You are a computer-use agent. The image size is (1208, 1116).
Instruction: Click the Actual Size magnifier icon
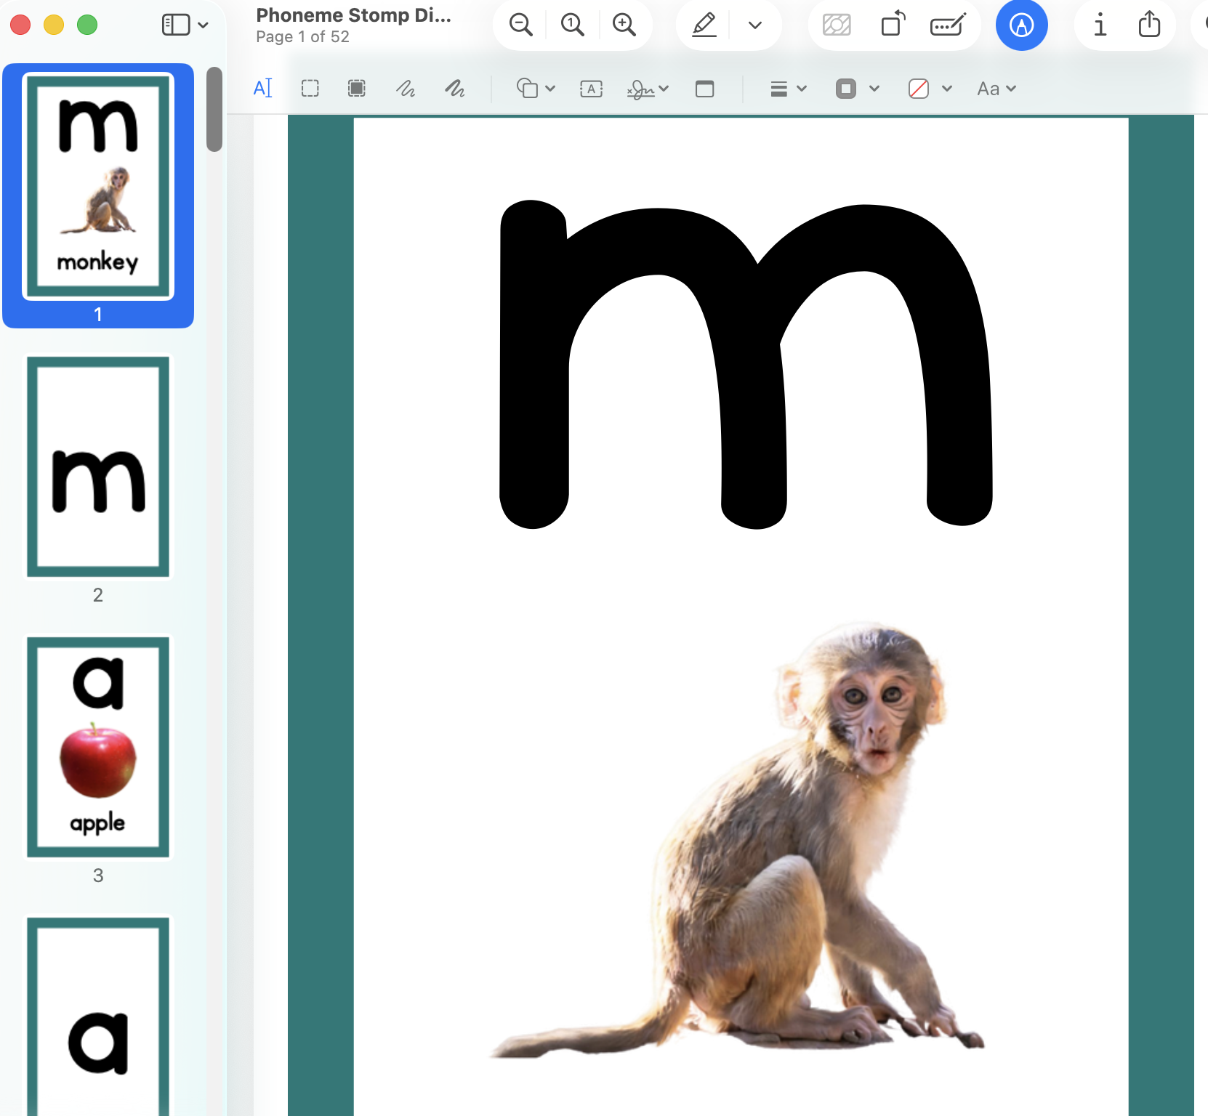[572, 25]
